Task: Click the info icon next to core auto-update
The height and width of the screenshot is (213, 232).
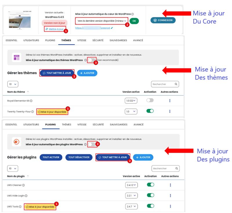Action: pos(132,13)
